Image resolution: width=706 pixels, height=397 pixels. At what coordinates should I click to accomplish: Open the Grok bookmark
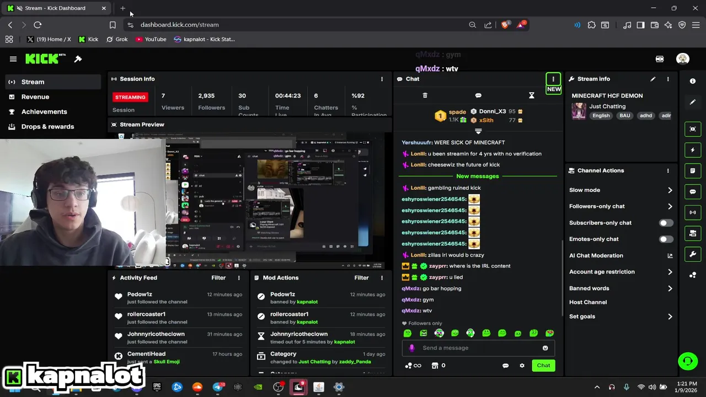(x=117, y=39)
